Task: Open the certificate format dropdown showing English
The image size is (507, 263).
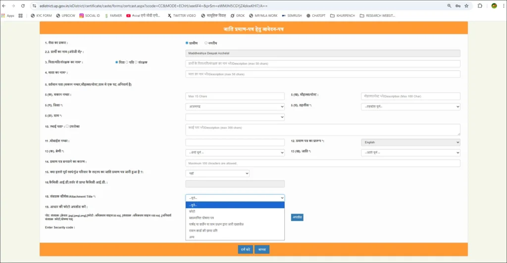Action: tap(410, 142)
